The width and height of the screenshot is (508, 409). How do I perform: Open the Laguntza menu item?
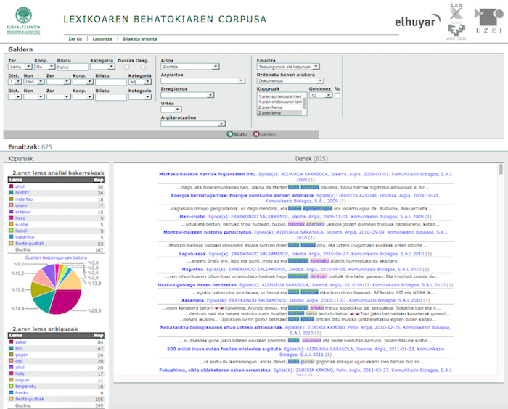[102, 39]
